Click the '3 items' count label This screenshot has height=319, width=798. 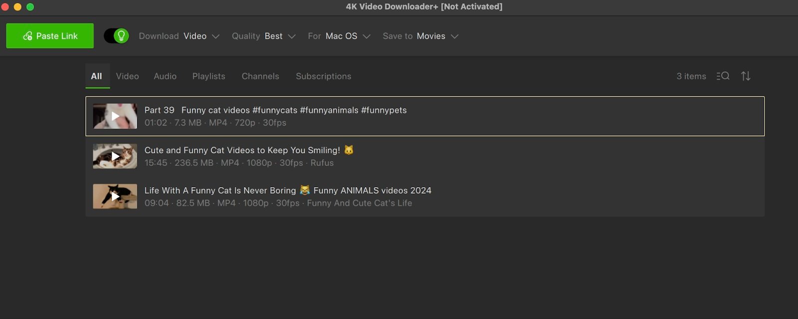point(691,76)
